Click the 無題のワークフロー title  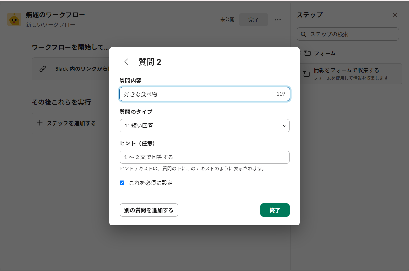click(55, 15)
